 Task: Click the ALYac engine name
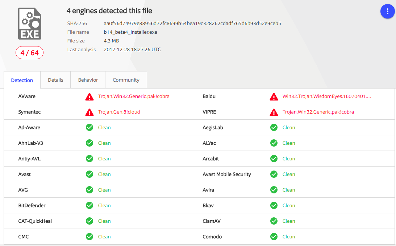pyautogui.click(x=209, y=143)
